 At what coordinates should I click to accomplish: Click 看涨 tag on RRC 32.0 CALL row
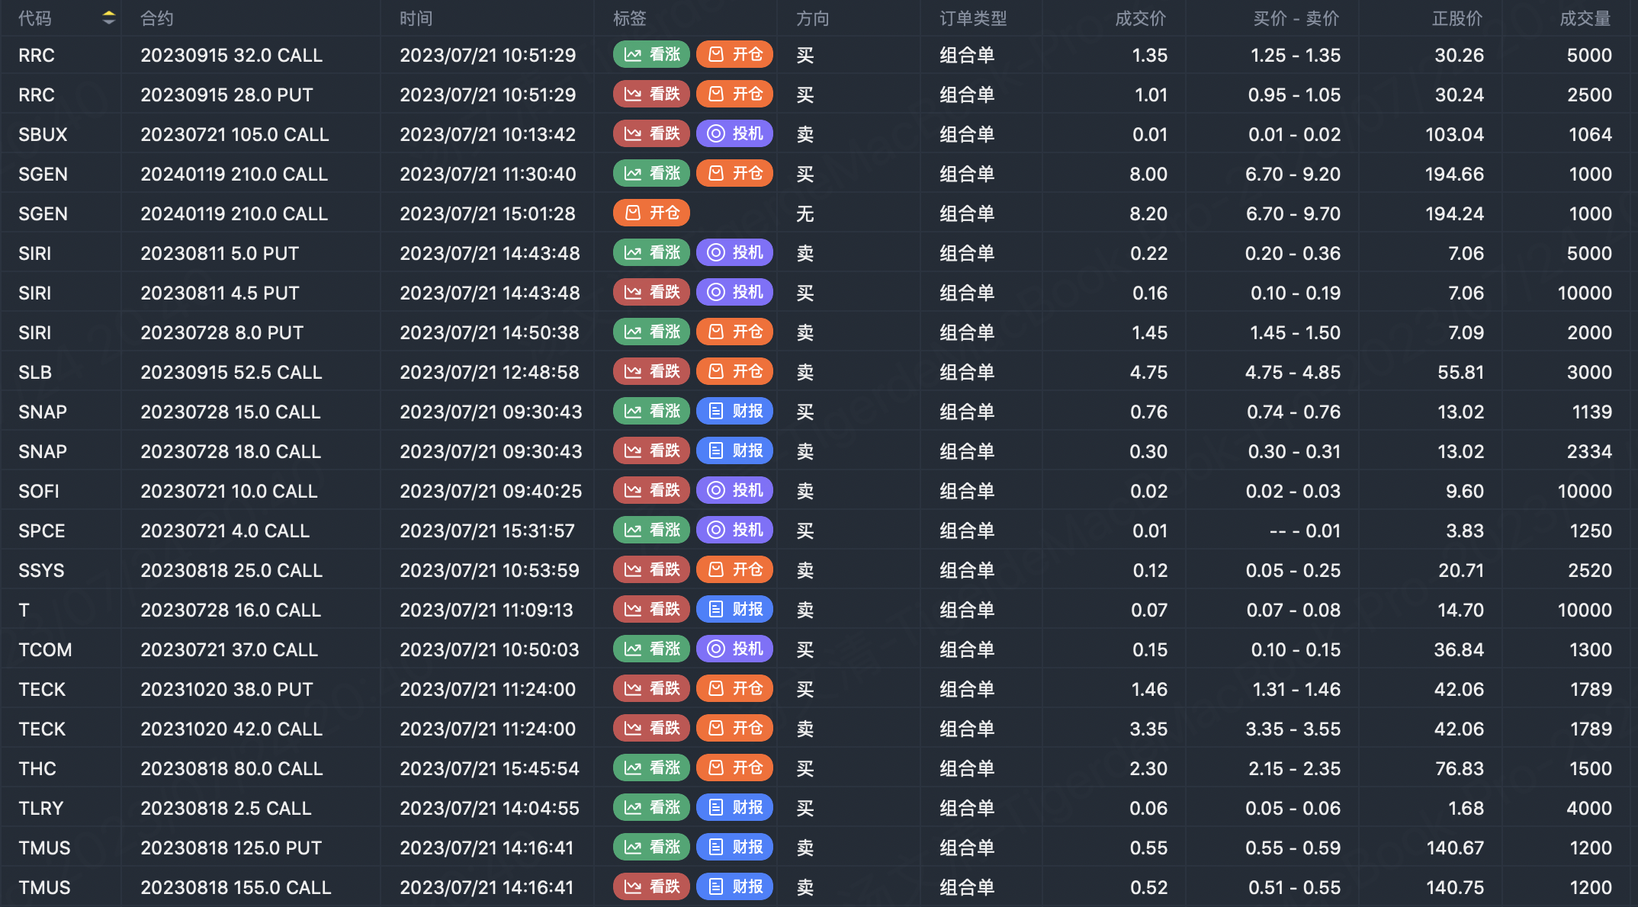pyautogui.click(x=652, y=55)
